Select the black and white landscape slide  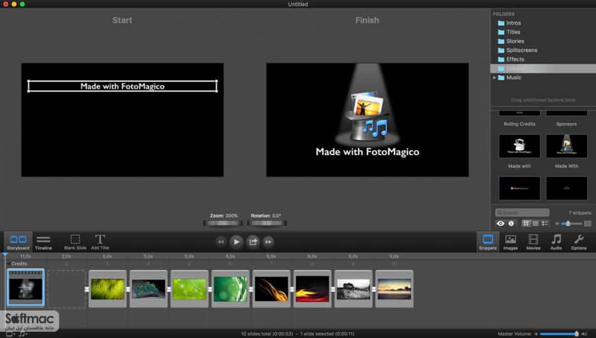click(353, 289)
